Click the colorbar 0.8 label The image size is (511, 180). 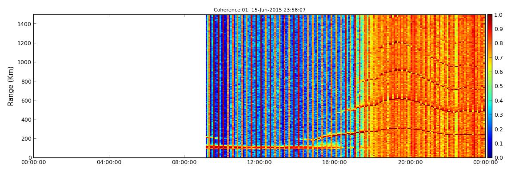499,43
